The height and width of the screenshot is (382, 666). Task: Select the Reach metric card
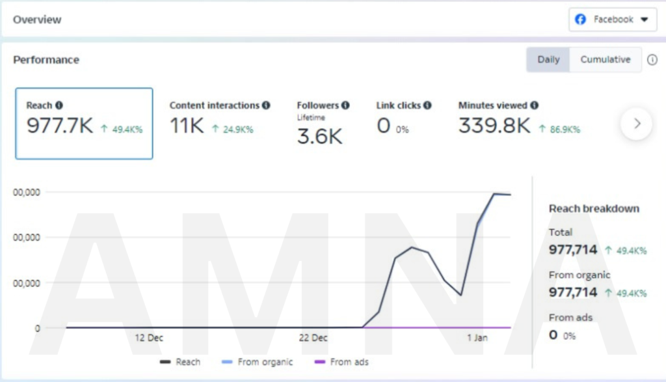(84, 124)
